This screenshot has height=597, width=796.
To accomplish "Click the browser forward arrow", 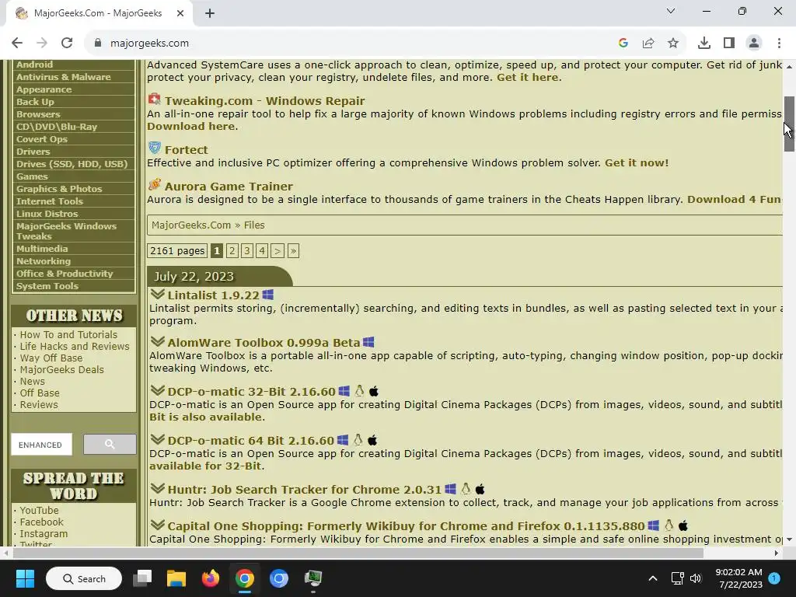I will [x=42, y=44].
